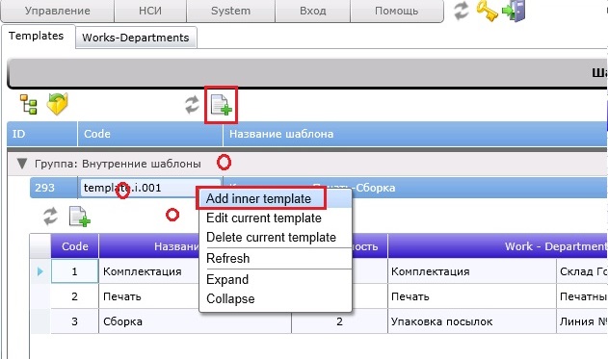This screenshot has height=359, width=608.
Task: Click refresh arrows icon above template grid
Action: point(192,105)
